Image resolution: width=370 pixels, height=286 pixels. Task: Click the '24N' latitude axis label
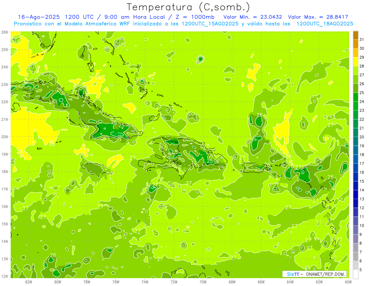click(x=5, y=67)
